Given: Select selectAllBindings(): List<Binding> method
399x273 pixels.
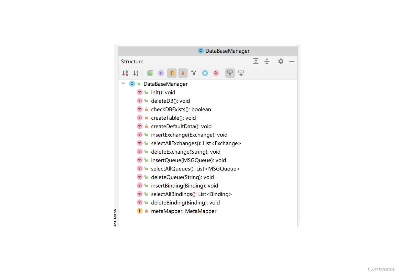Looking at the screenshot, I should tap(192, 194).
